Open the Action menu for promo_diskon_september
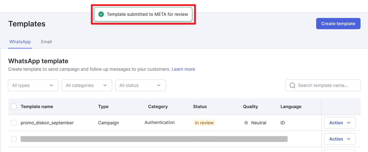The width and height of the screenshot is (368, 152). point(340,123)
